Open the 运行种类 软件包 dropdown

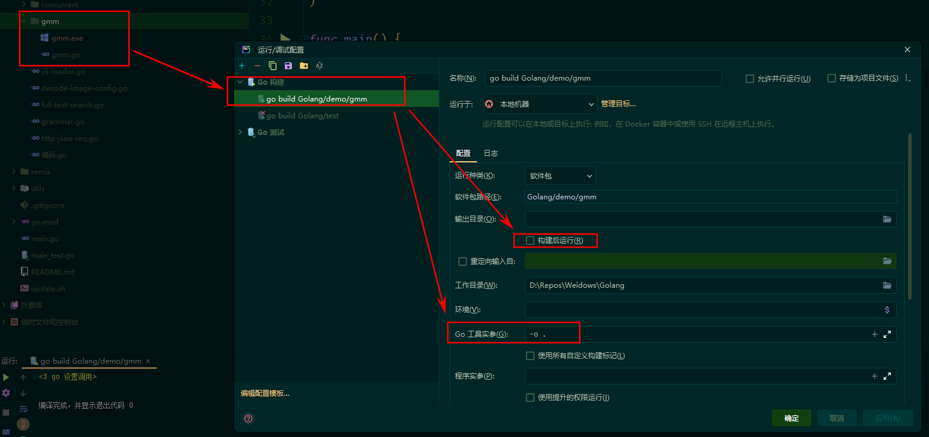(x=560, y=176)
